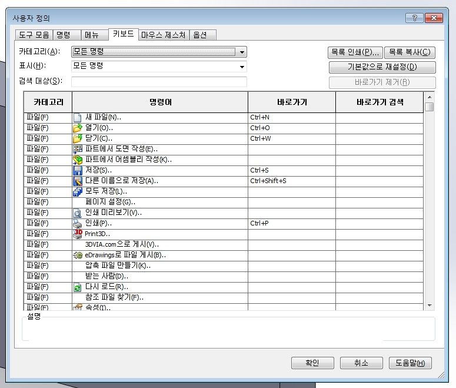Select the Ctrl+N shortcut cell
This screenshot has width=456, height=388.
click(292, 118)
